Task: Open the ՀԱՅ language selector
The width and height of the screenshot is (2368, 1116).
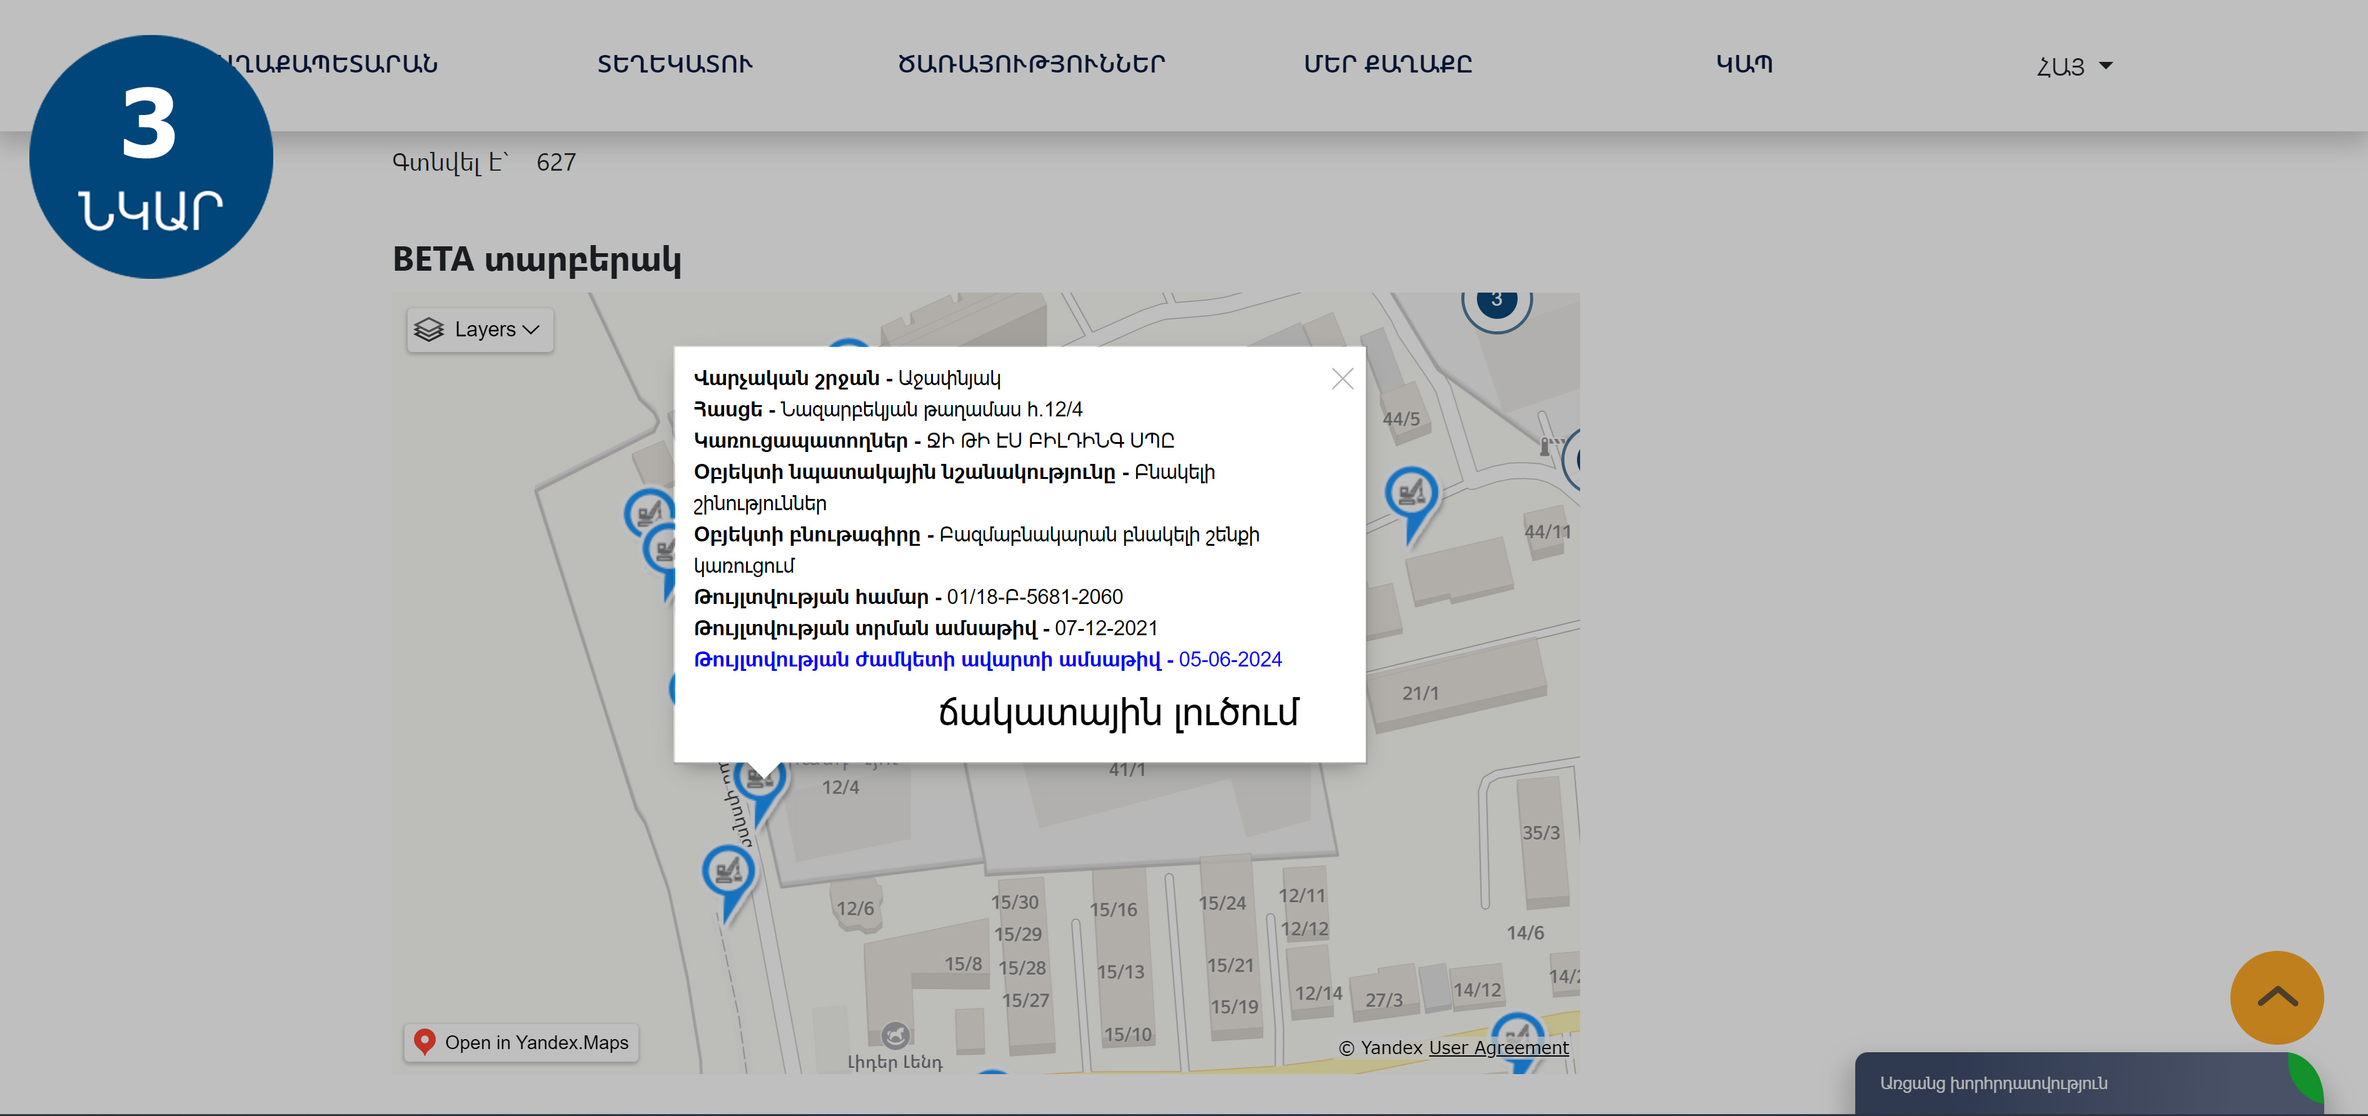Action: tap(2074, 66)
